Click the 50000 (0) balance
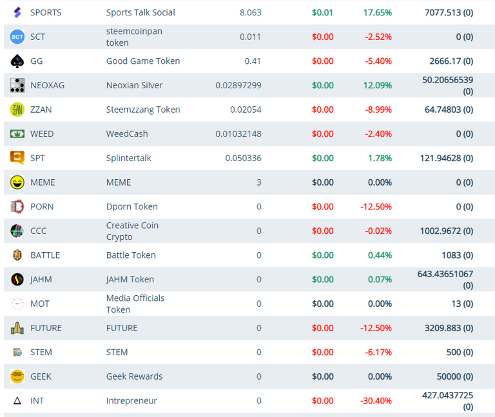 coord(455,376)
